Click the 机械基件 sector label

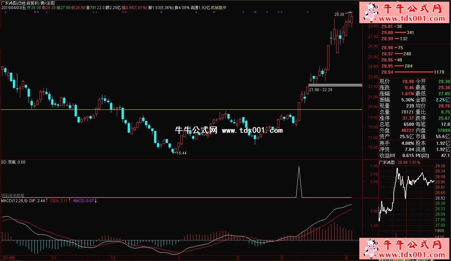(x=219, y=7)
